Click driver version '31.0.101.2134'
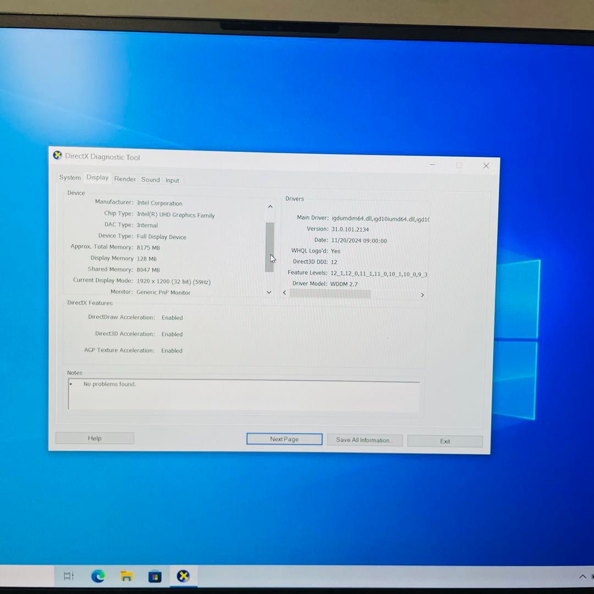Image resolution: width=594 pixels, height=594 pixels. pos(350,229)
